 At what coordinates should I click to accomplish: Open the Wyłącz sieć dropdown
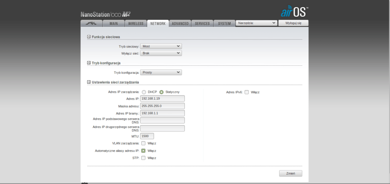pos(161,53)
